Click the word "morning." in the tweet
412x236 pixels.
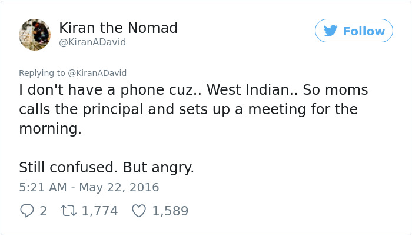tap(50, 128)
